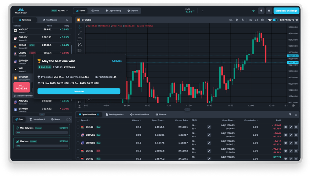Filter positions using the funnel icon
The image size is (311, 177).
pyautogui.click(x=290, y=115)
